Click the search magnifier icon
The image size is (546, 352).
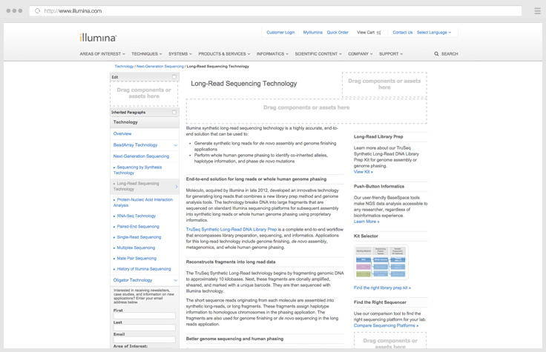pos(436,54)
